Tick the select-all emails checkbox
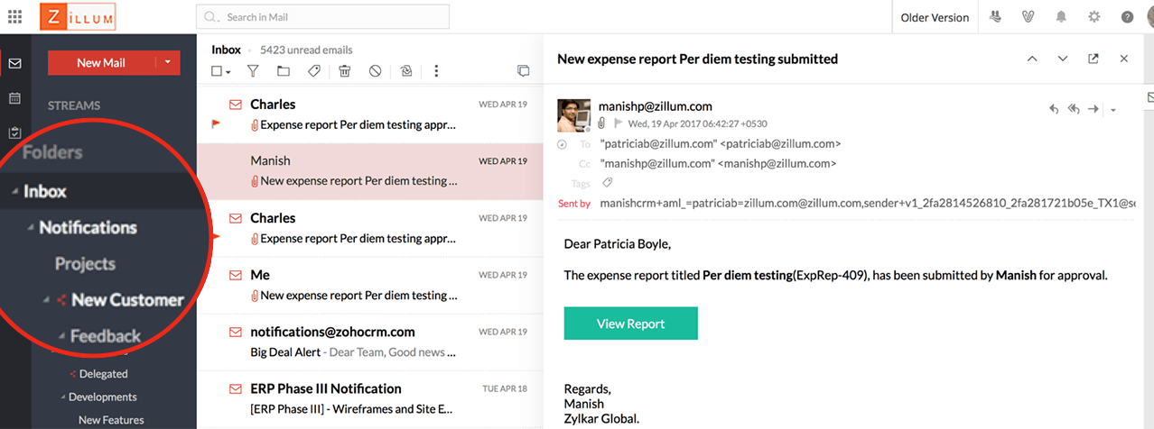This screenshot has height=429, width=1154. pos(217,71)
